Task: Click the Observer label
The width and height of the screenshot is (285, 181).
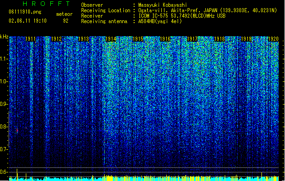Action: (92, 5)
